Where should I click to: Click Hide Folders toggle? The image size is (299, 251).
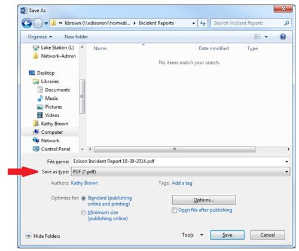tap(42, 236)
